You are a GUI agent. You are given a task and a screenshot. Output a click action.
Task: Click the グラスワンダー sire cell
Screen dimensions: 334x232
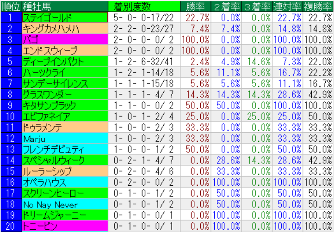[65, 94]
